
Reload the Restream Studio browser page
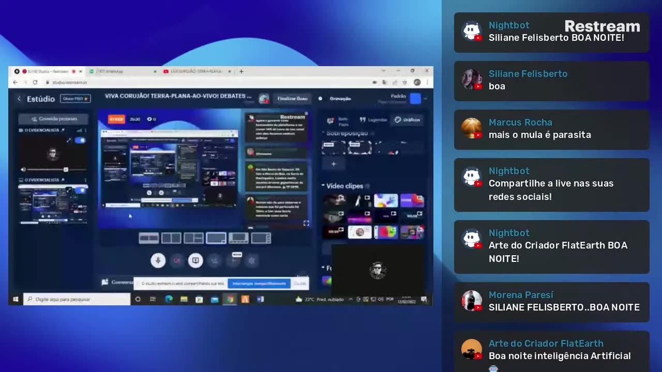(x=35, y=82)
